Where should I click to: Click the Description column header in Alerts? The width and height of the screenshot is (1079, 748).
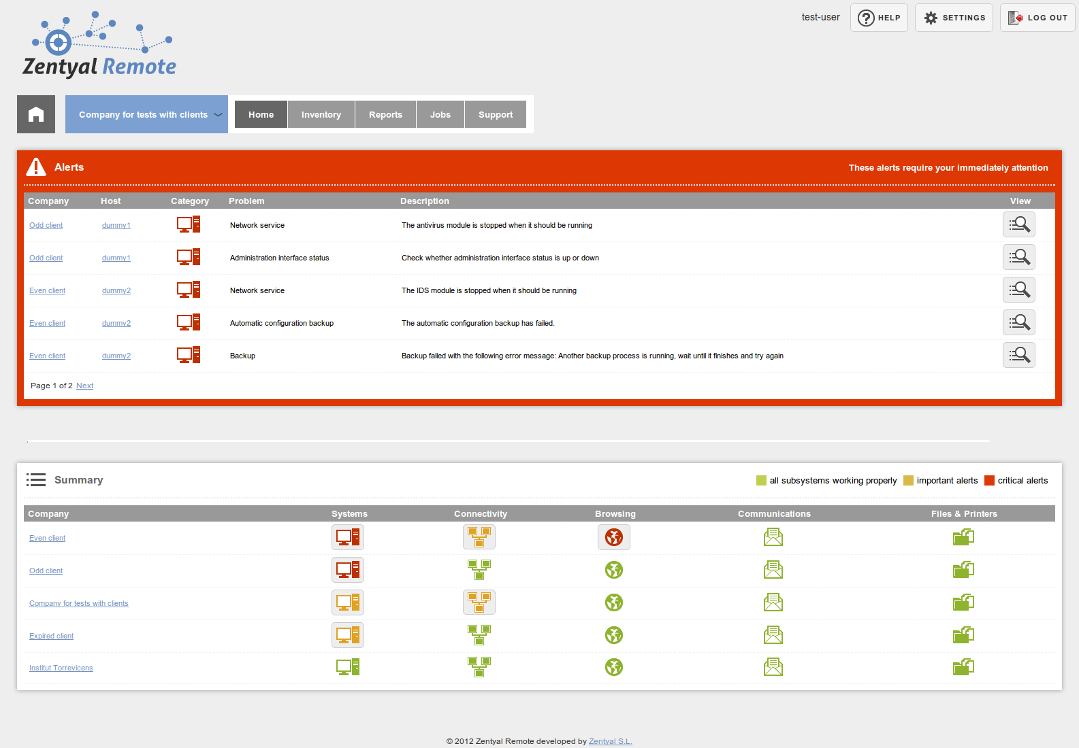[425, 201]
